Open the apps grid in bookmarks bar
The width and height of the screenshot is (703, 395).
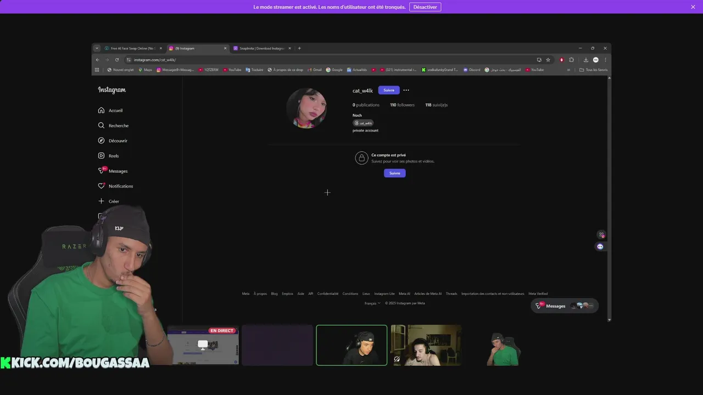click(97, 70)
